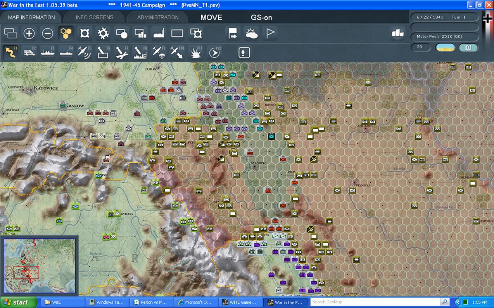The height and width of the screenshot is (308, 494).
Task: Open the MAP INFORMATION tab
Action: 31,17
